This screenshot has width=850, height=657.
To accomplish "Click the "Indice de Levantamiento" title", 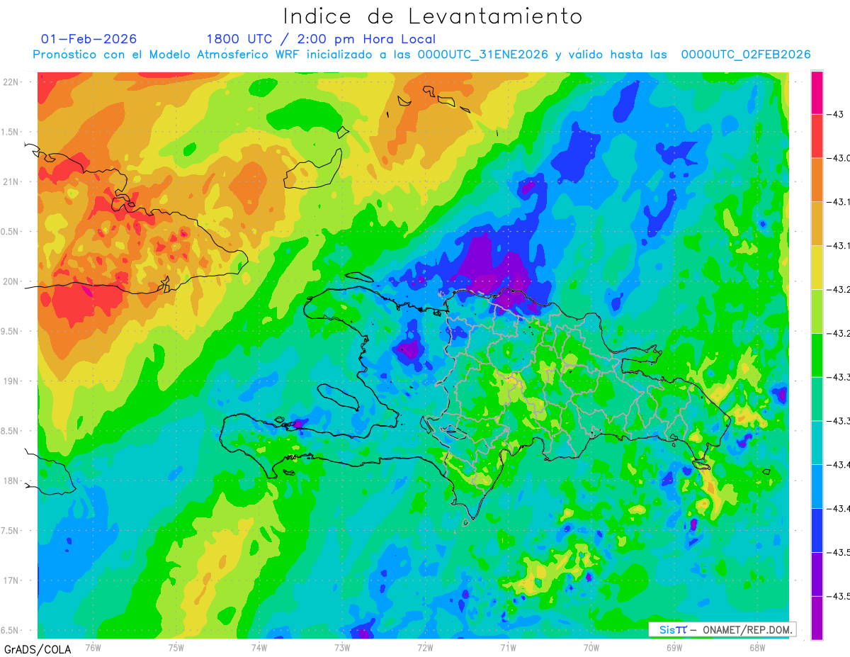I will click(433, 16).
